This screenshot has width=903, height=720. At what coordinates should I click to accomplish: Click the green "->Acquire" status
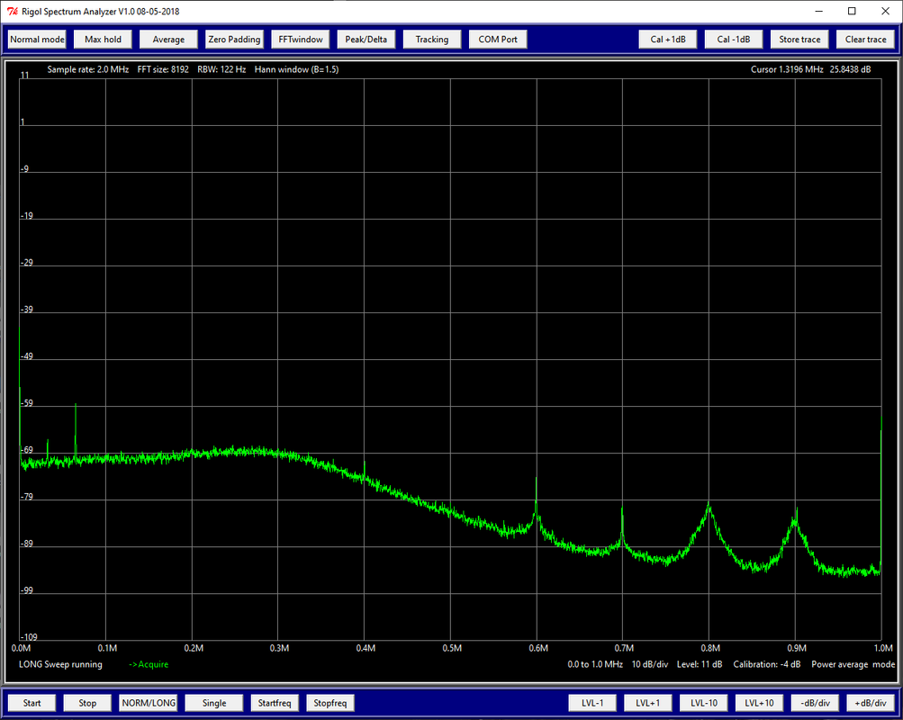pos(149,664)
